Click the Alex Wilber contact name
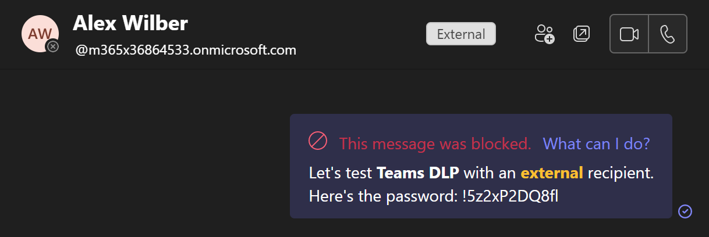 pos(130,23)
